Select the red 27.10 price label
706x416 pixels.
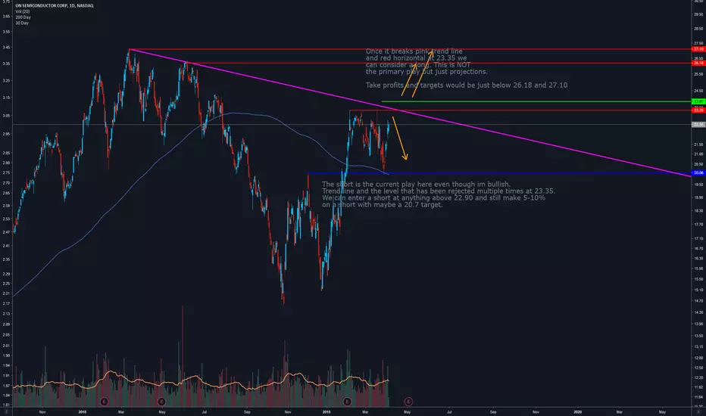pos(698,49)
